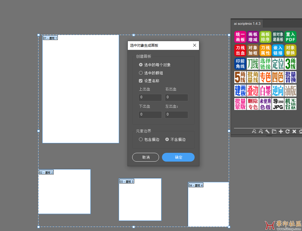This screenshot has height=231, width=302.
Task: Select the 选中的群组 radio option
Action: (141, 73)
